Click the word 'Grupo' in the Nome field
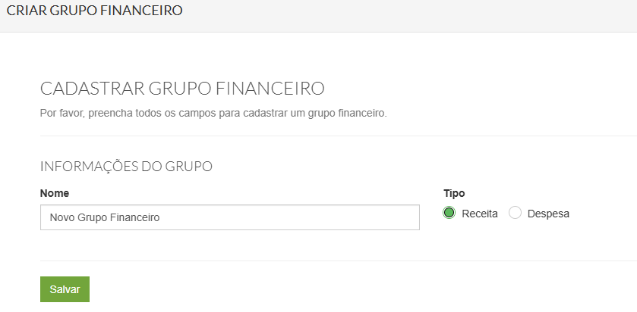This screenshot has height=312, width=637. pyautogui.click(x=92, y=217)
